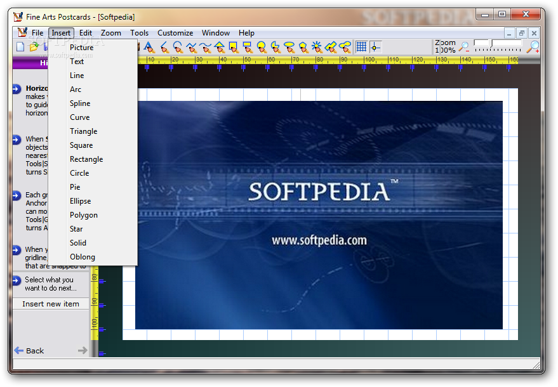Choose Rectangle from the Insert menu
558x387 pixels.
click(x=93, y=159)
